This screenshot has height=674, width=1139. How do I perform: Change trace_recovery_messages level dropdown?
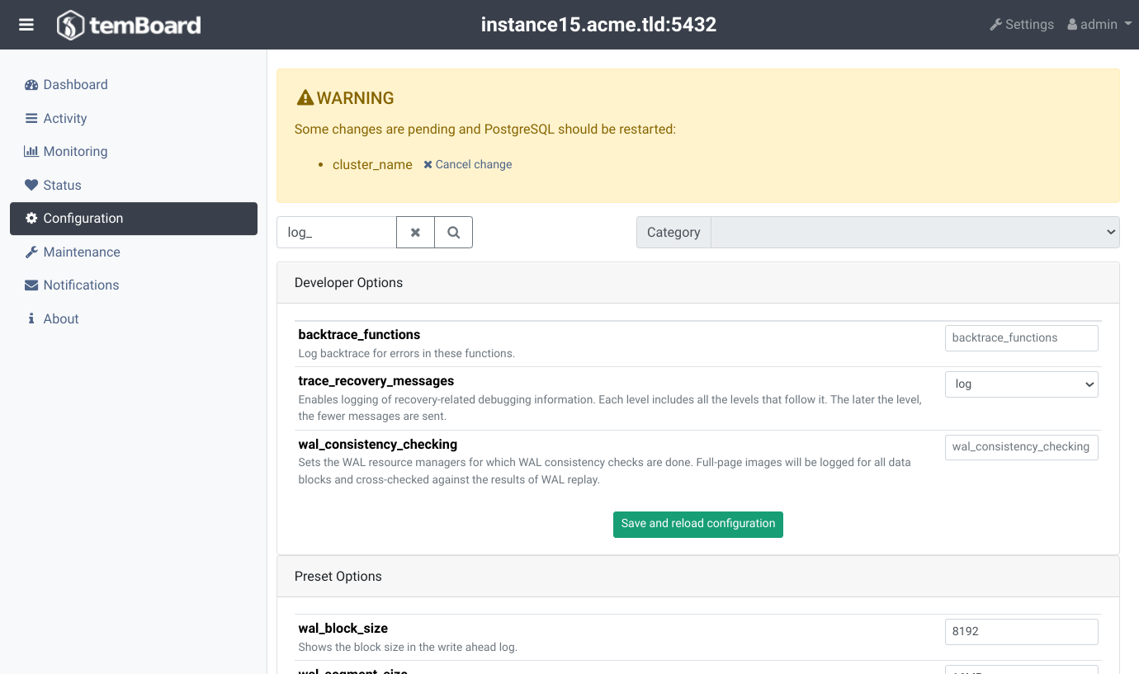click(1022, 384)
